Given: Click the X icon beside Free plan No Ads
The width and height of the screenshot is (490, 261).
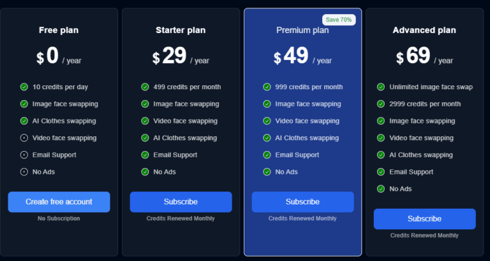Looking at the screenshot, I should click(24, 171).
